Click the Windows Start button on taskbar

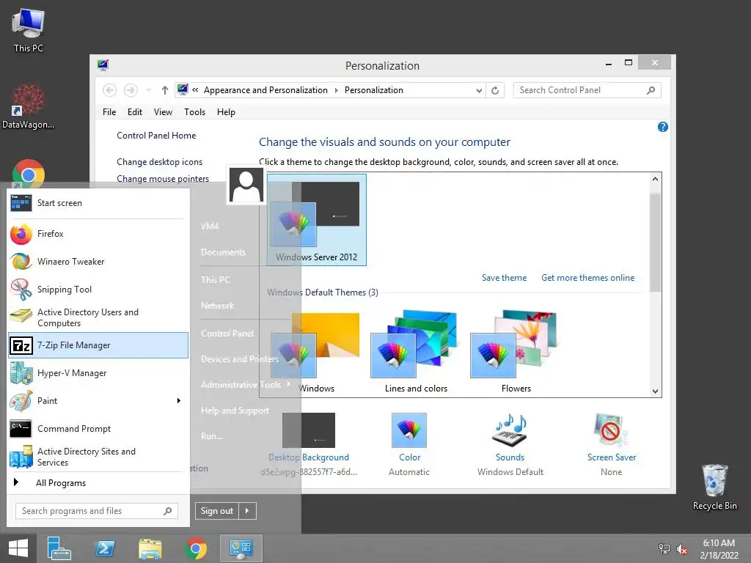coord(18,548)
